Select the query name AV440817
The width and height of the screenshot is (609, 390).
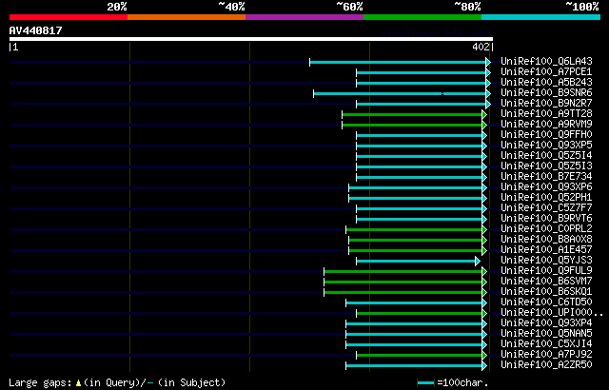(36, 30)
